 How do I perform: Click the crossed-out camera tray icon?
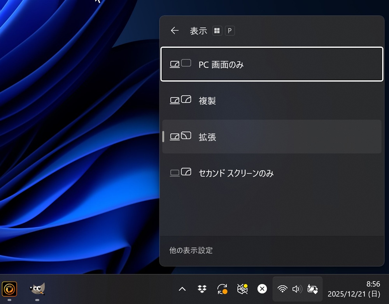tap(242, 289)
